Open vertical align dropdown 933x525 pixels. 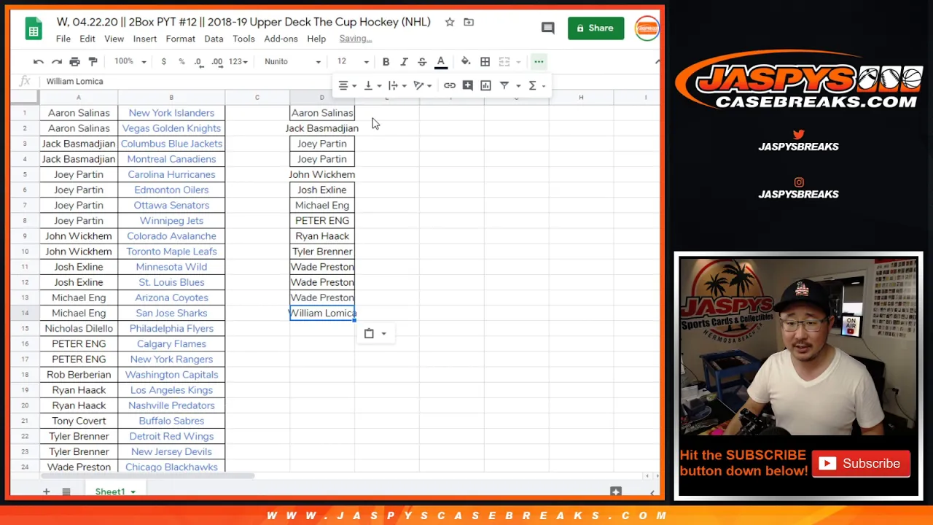372,85
